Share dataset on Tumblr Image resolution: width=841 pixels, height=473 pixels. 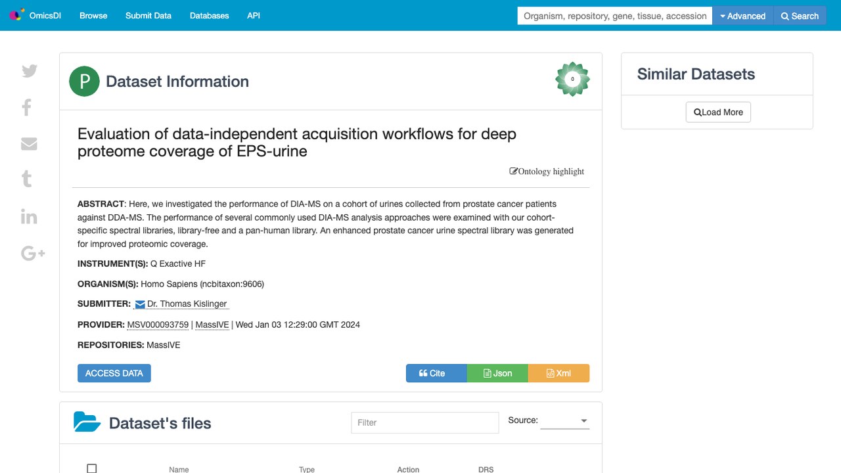tap(27, 179)
